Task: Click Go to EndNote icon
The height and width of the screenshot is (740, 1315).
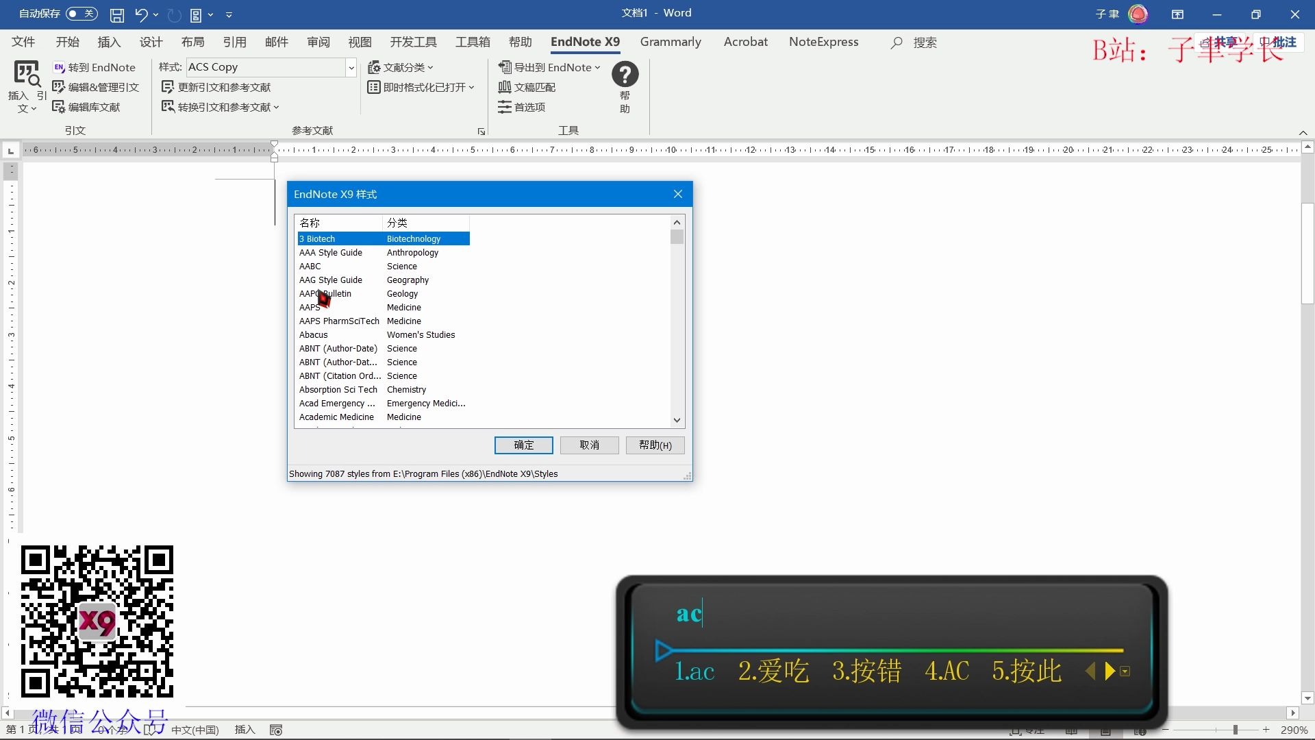Action: coord(95,67)
